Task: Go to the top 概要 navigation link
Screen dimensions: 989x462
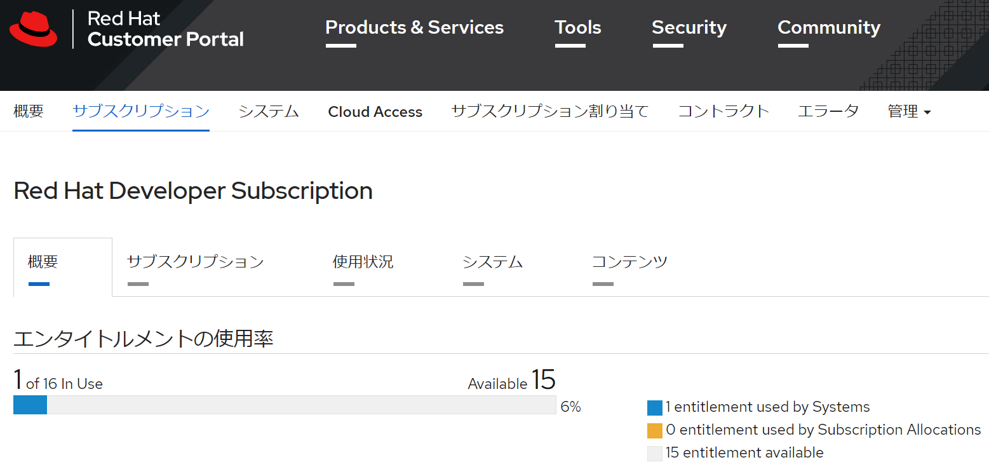Action: (x=29, y=111)
